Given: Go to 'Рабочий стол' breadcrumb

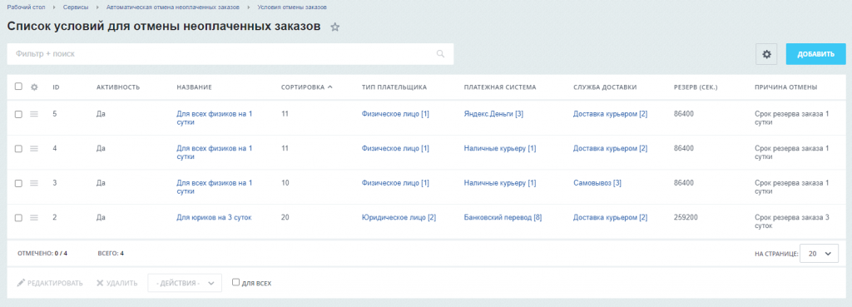Looking at the screenshot, I should tap(25, 7).
